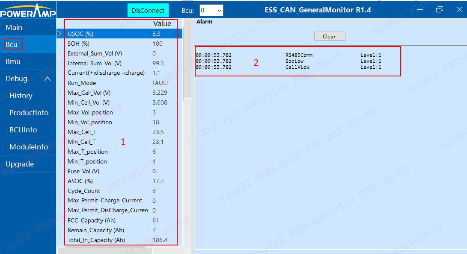Select the Total_In_Capacity (Ah) row
This screenshot has width=467, height=254.
point(119,240)
